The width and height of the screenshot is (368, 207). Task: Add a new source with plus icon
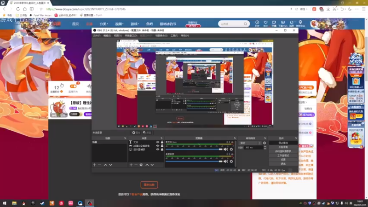click(131, 165)
